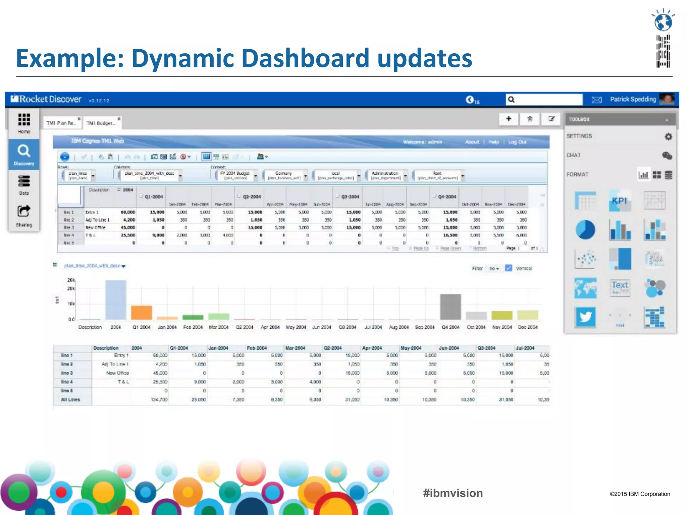Open the Data section

[x=24, y=185]
